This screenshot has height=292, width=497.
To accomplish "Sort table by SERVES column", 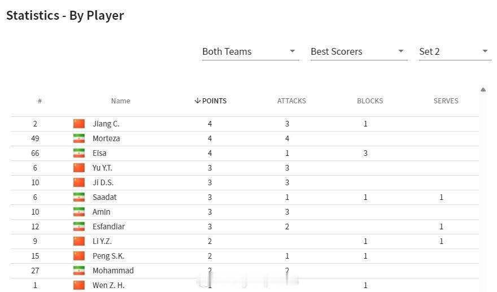I will pyautogui.click(x=446, y=101).
